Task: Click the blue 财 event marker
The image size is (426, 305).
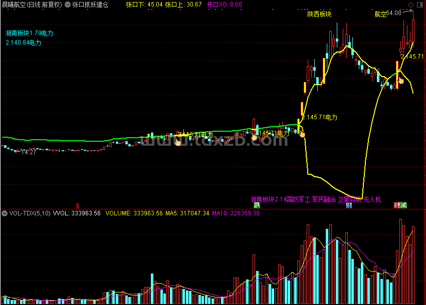Action: [349, 205]
